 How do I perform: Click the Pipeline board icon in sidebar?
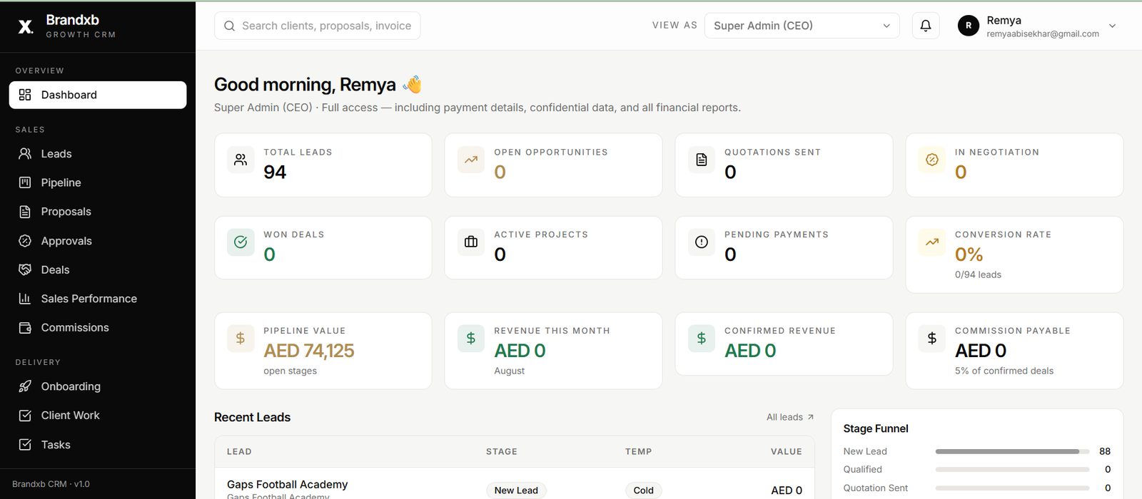[x=25, y=182]
